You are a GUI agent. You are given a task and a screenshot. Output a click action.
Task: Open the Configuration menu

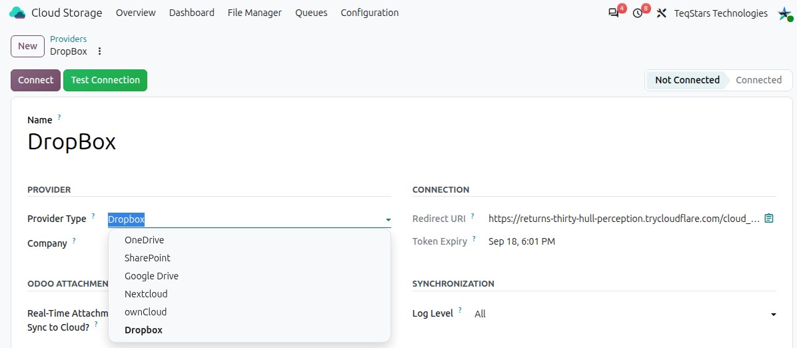click(x=370, y=13)
